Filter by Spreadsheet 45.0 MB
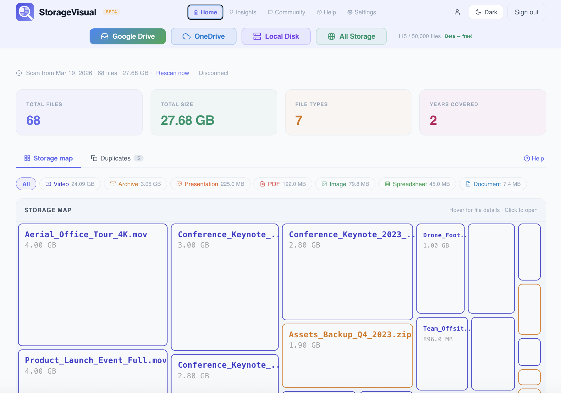561x393 pixels. [417, 184]
